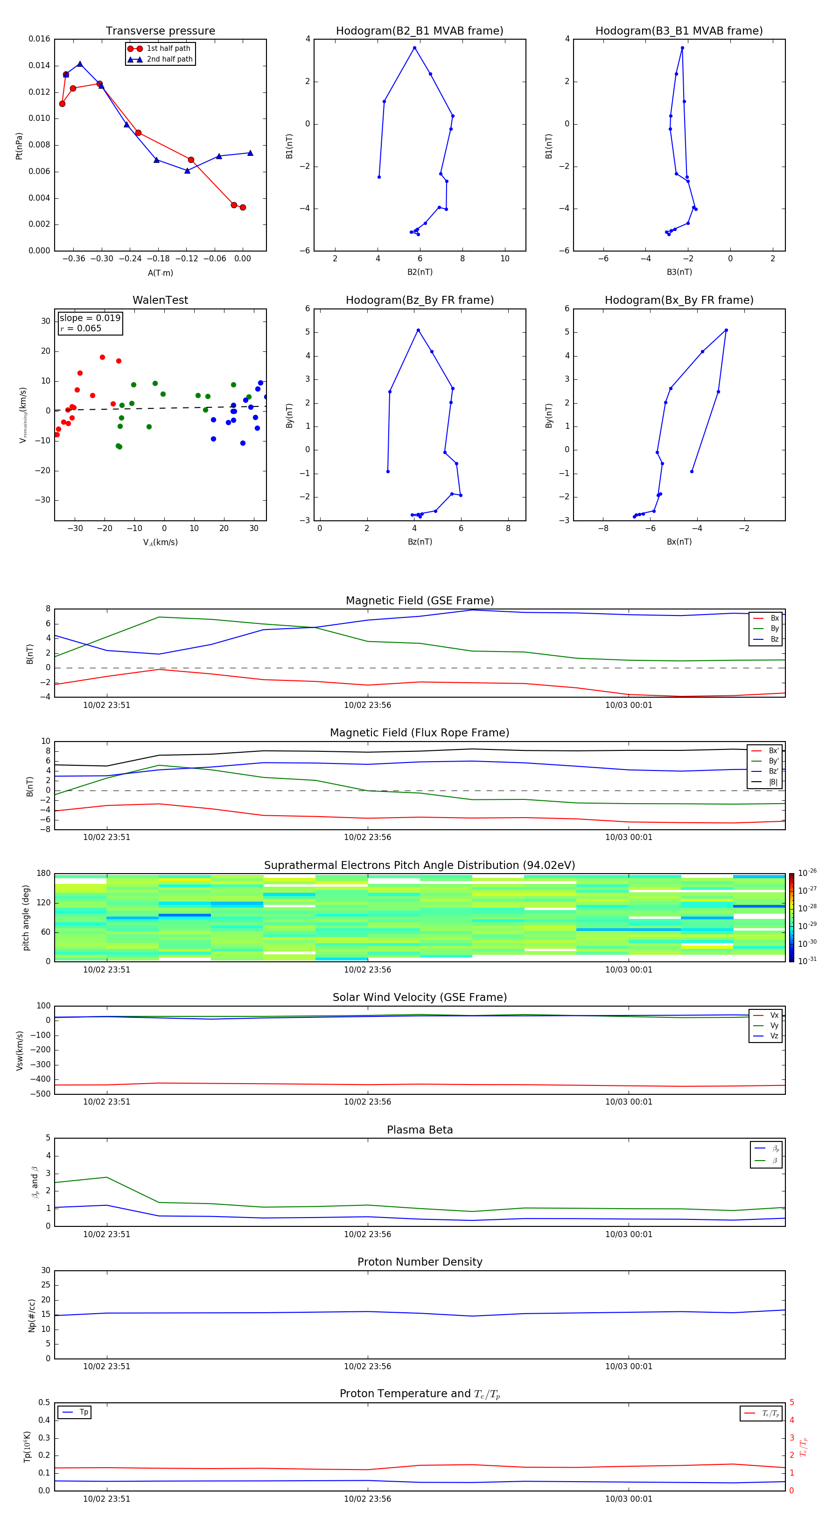Image resolution: width=840 pixels, height=1540 pixels.
Task: Click the 'Np(#/cc)' y-axis label
Action: [32, 1315]
